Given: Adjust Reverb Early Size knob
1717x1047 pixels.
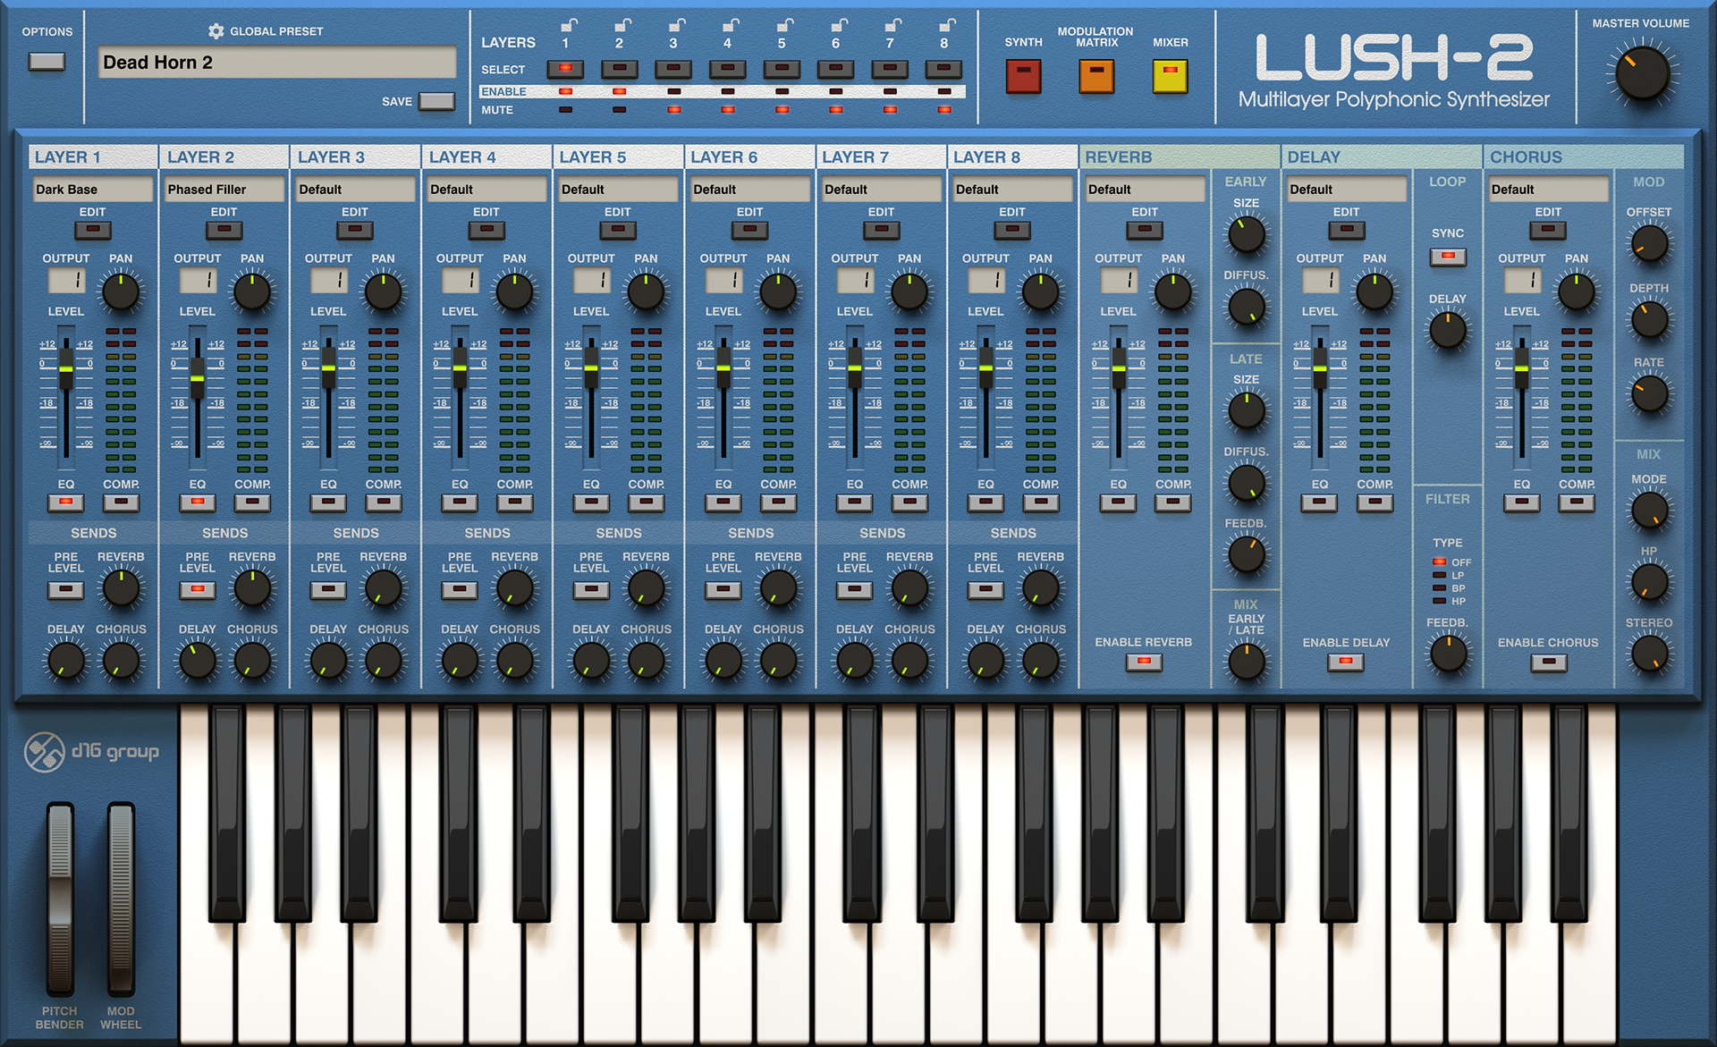Looking at the screenshot, I should (1246, 234).
